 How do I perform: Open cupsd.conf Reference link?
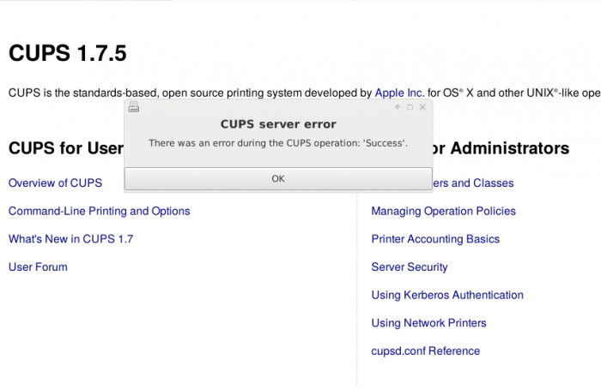pyautogui.click(x=426, y=350)
